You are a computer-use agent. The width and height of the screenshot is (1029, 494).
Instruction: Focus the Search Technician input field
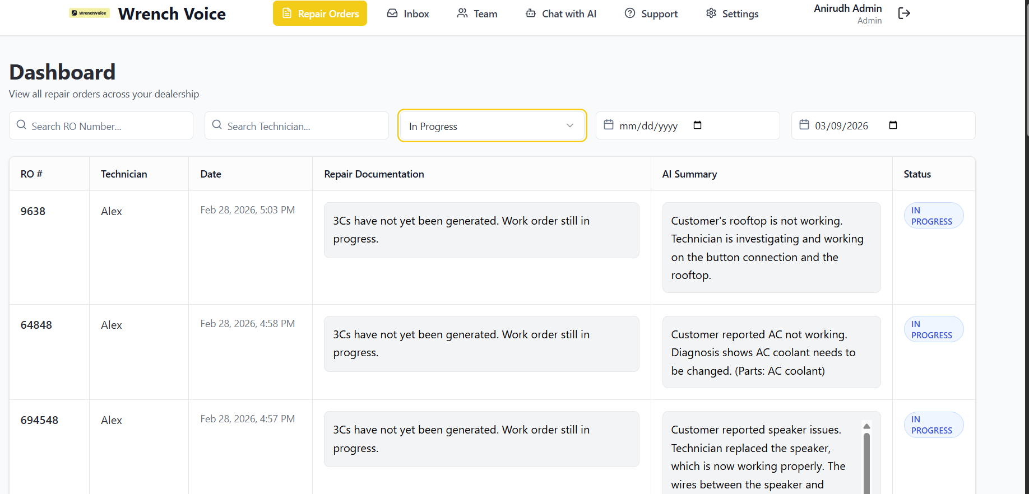point(303,126)
